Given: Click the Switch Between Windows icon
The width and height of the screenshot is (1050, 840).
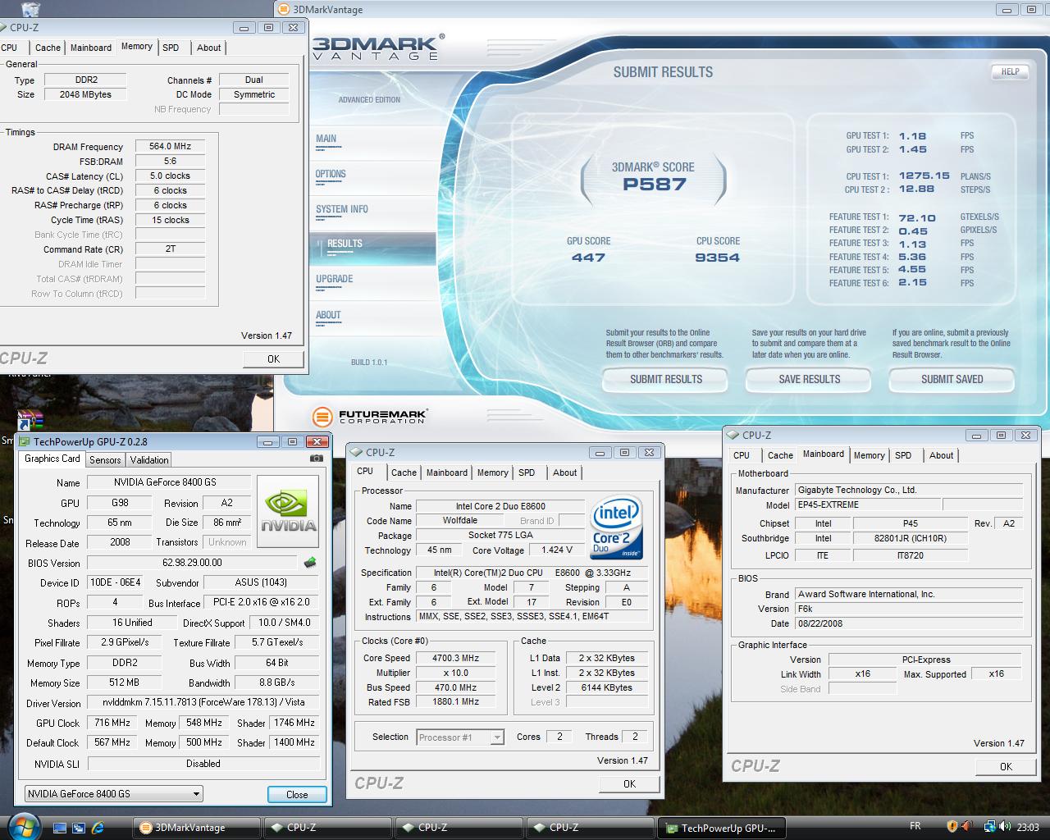Looking at the screenshot, I should click(79, 828).
